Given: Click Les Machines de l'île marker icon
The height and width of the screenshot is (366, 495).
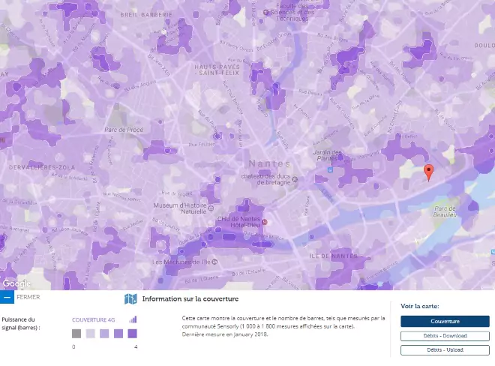Looking at the screenshot, I should tap(214, 262).
